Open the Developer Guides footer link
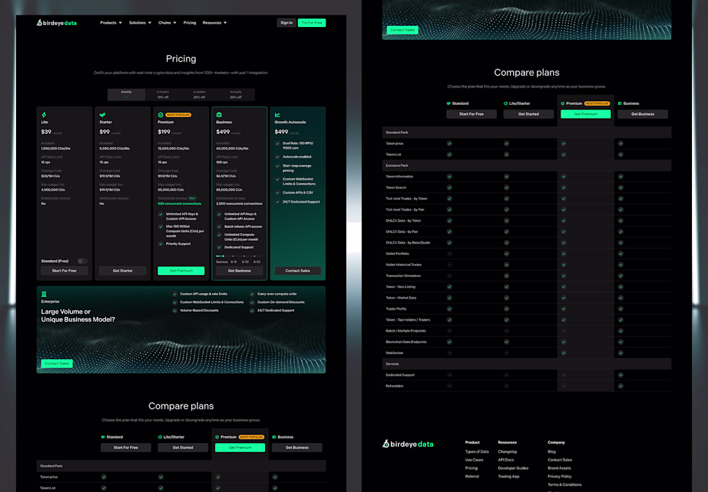 click(x=513, y=468)
